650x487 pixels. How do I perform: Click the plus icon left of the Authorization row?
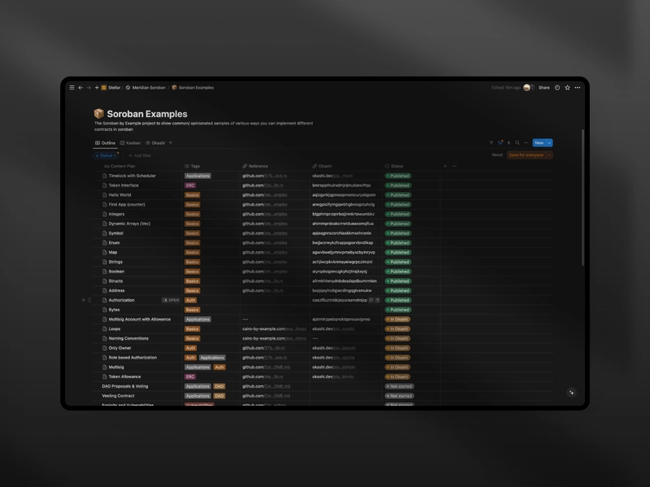(84, 300)
